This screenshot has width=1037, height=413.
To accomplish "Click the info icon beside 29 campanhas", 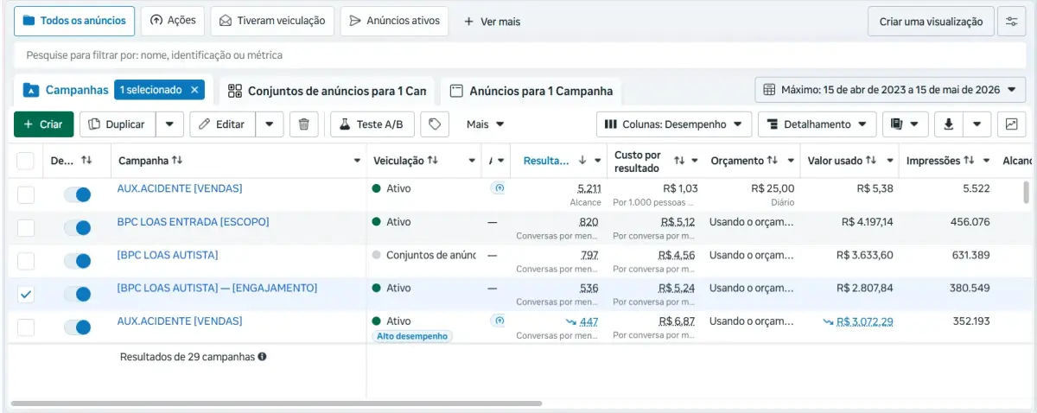I will [262, 356].
